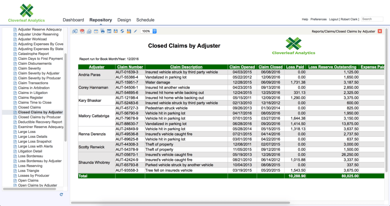Viewport: 390px width, 206px height.
Task: Click into the Search input field
Action: pos(372,19)
